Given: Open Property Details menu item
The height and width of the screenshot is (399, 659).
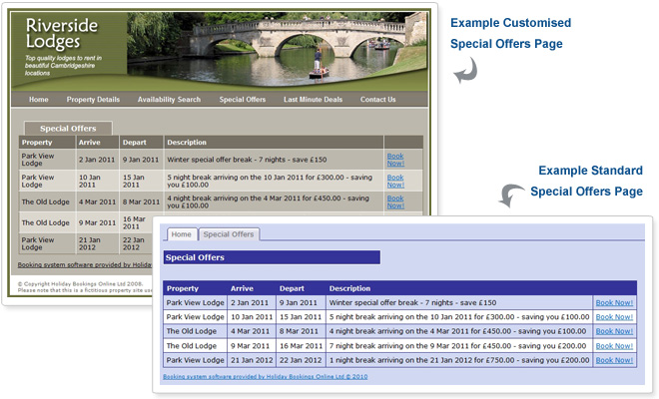Looking at the screenshot, I should tap(93, 100).
